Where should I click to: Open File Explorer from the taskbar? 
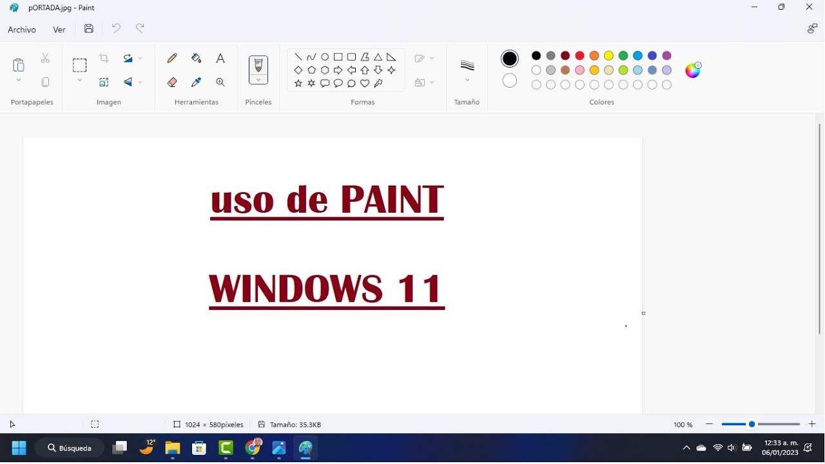point(172,448)
